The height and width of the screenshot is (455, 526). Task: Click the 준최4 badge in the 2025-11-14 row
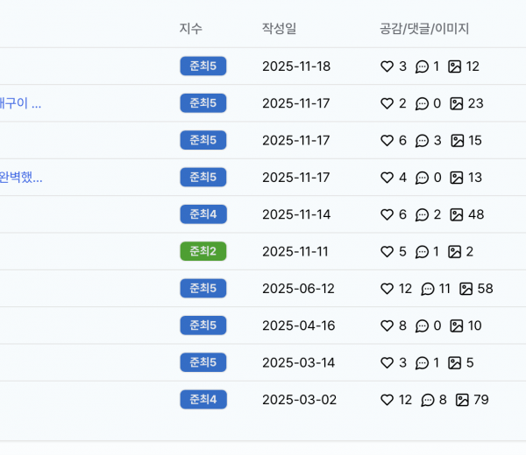coord(203,214)
